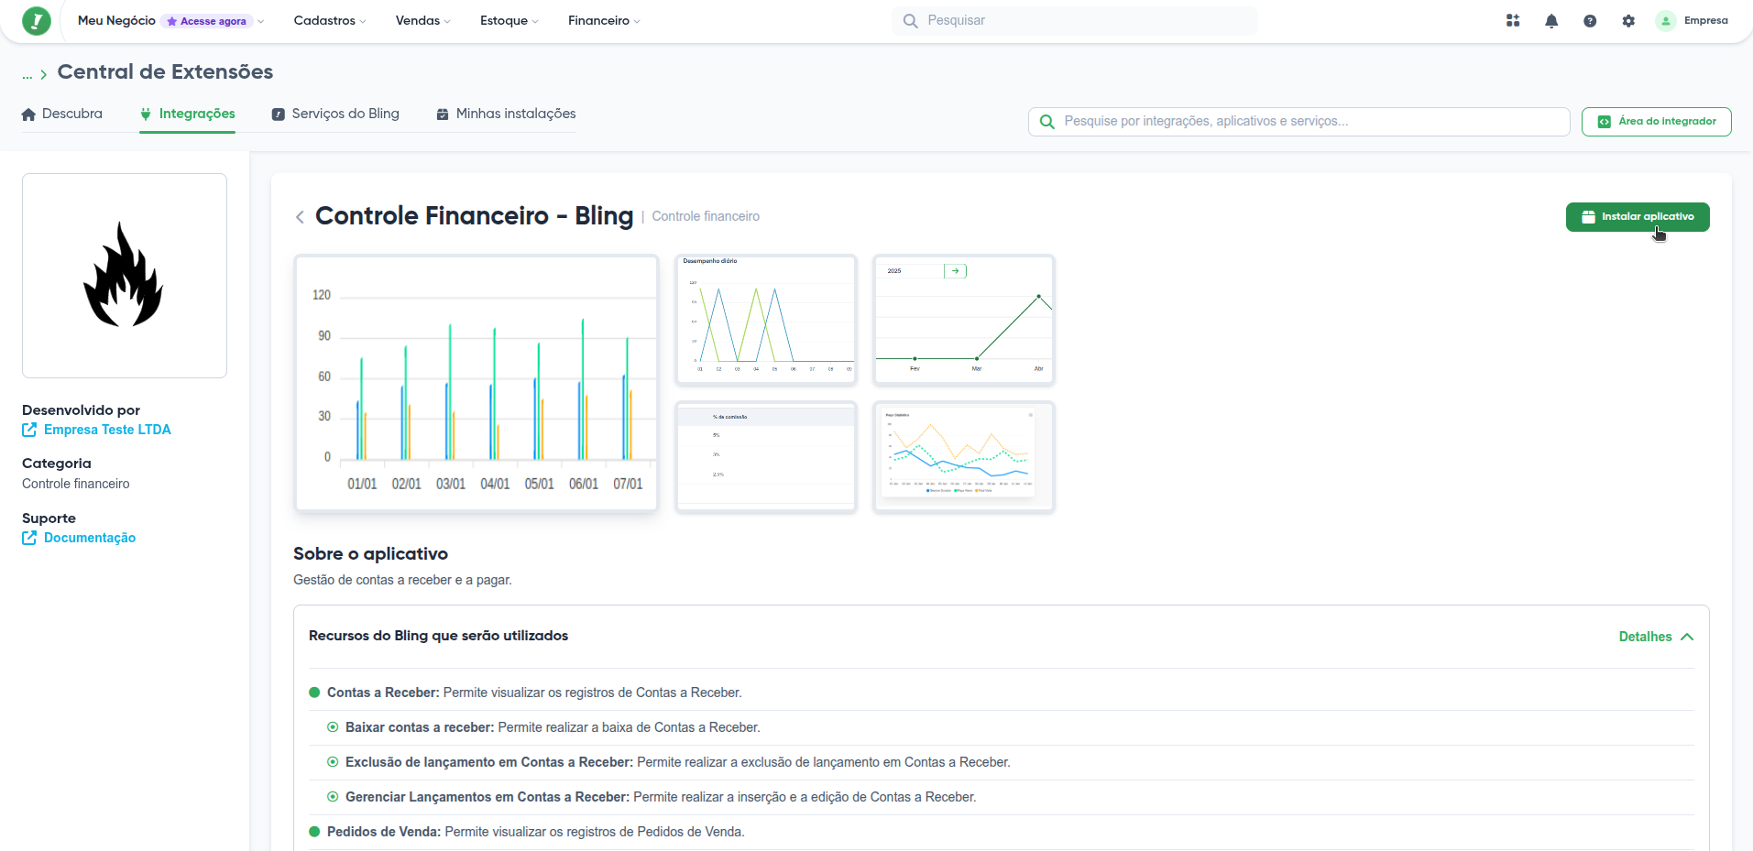The image size is (1753, 851).
Task: Open the Cadastros menu
Action: [x=330, y=20]
